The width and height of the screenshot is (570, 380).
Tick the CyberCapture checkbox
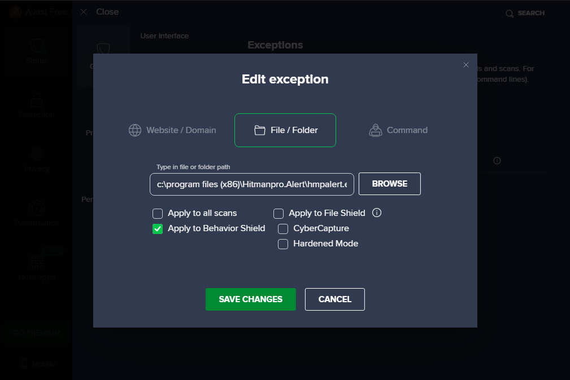point(283,229)
